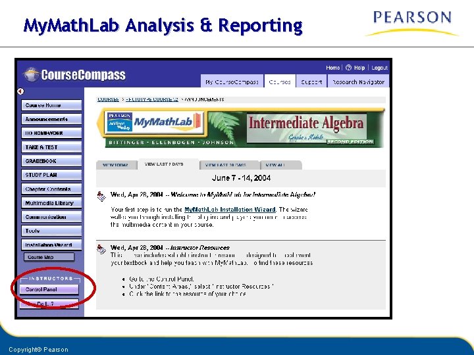Open the Gradebook sidebar button
Image resolution: width=474 pixels, height=355 pixels.
click(x=51, y=161)
